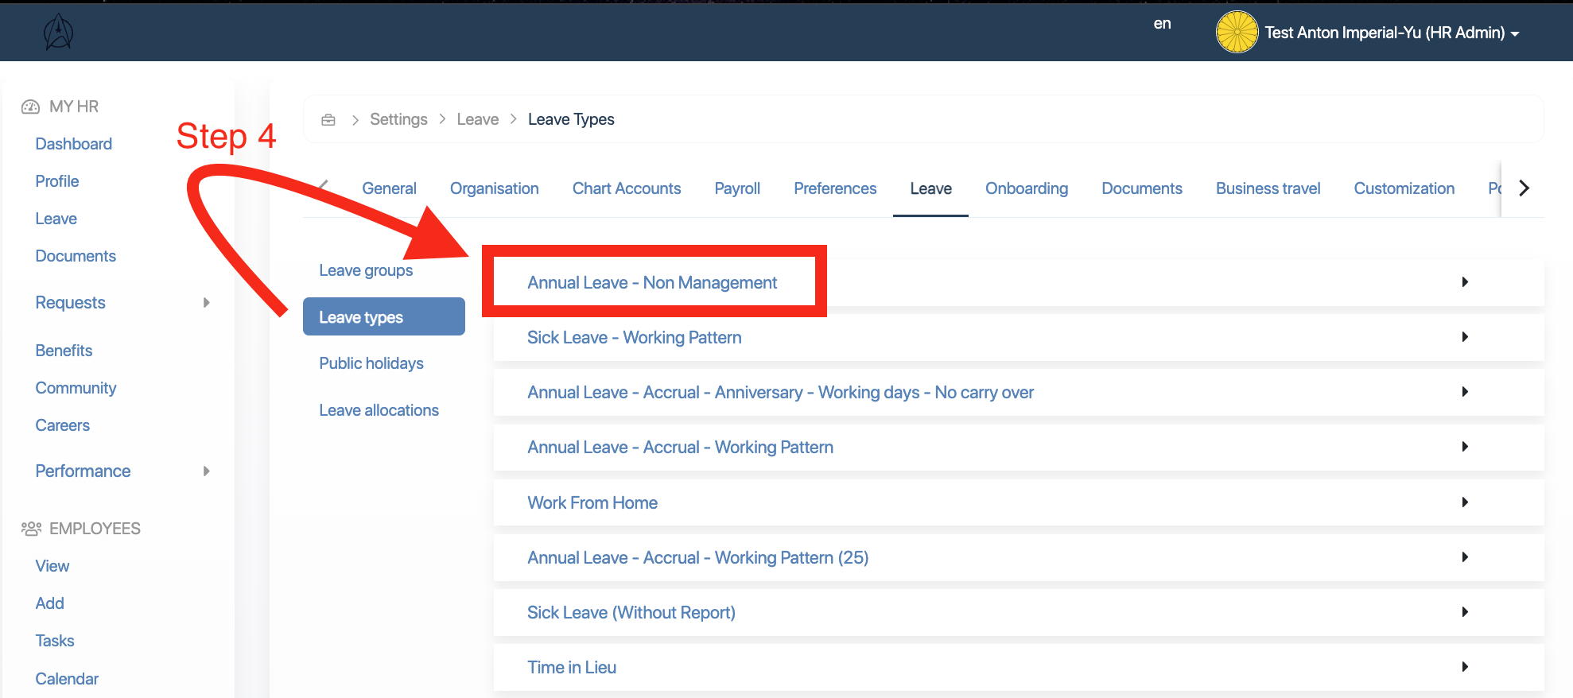
Task: Expand Annual Leave - Non Management arrow
Action: tap(1464, 282)
